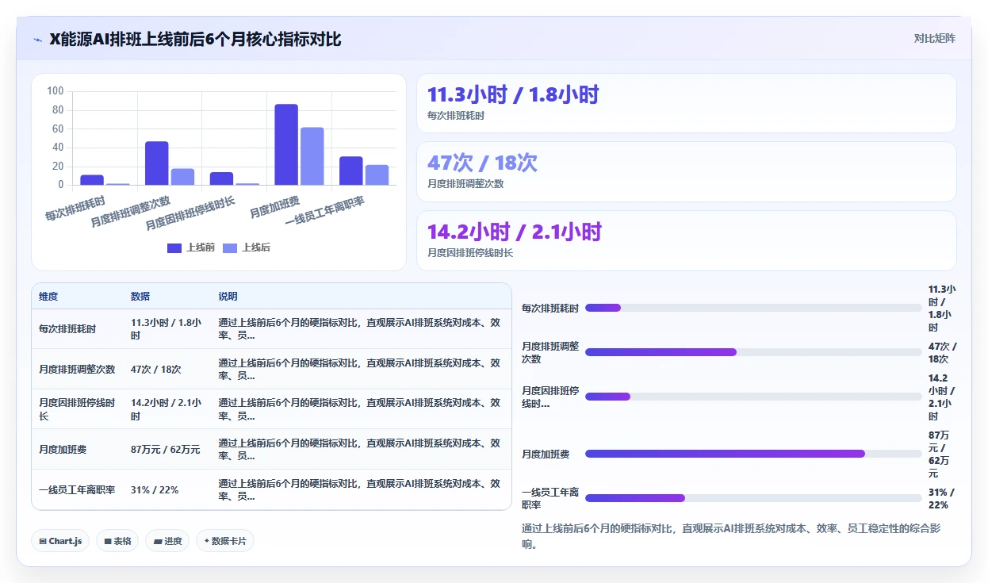Image resolution: width=988 pixels, height=583 pixels.
Task: Click the dashboard title text
Action: coord(195,40)
